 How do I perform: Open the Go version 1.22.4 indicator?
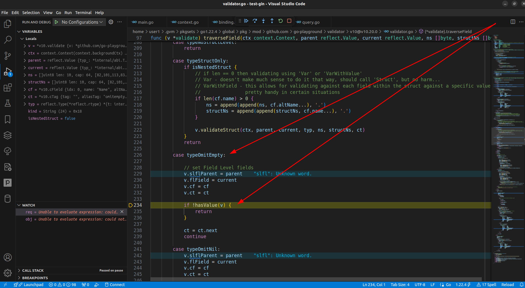(463, 285)
